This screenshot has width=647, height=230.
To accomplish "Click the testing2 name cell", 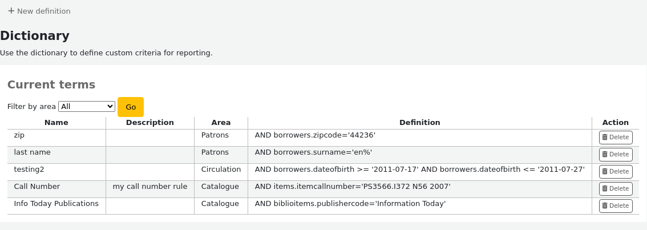I will click(x=29, y=170).
